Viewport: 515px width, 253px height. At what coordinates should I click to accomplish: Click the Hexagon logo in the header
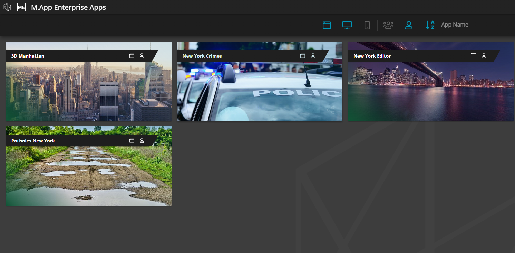[x=7, y=7]
